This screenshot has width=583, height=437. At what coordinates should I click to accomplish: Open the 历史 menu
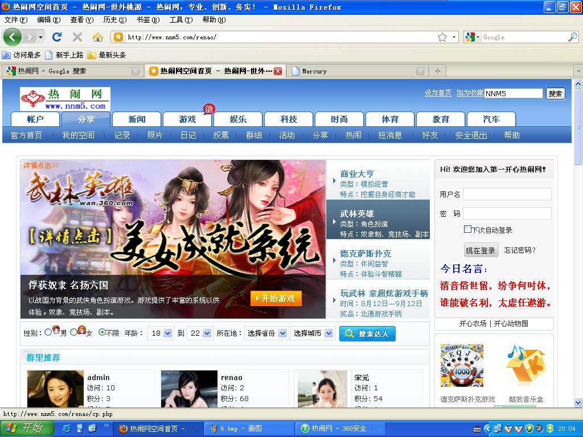pos(115,20)
